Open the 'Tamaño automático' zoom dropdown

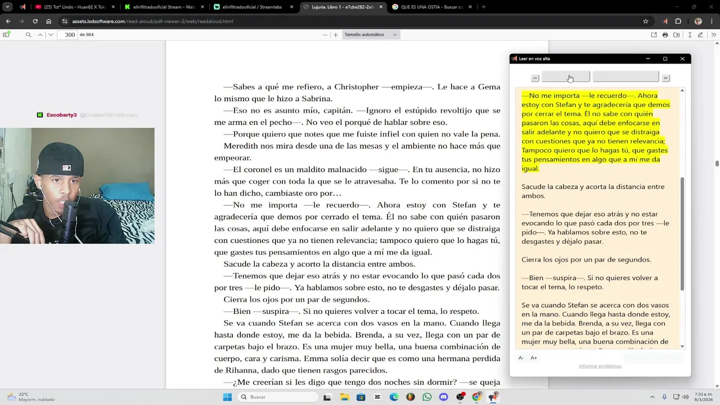371,35
